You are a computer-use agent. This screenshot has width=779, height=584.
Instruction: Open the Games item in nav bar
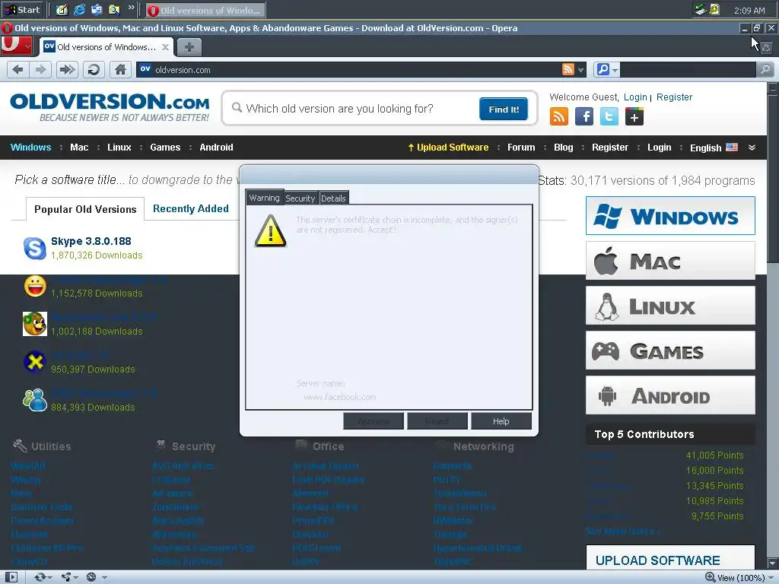165,147
